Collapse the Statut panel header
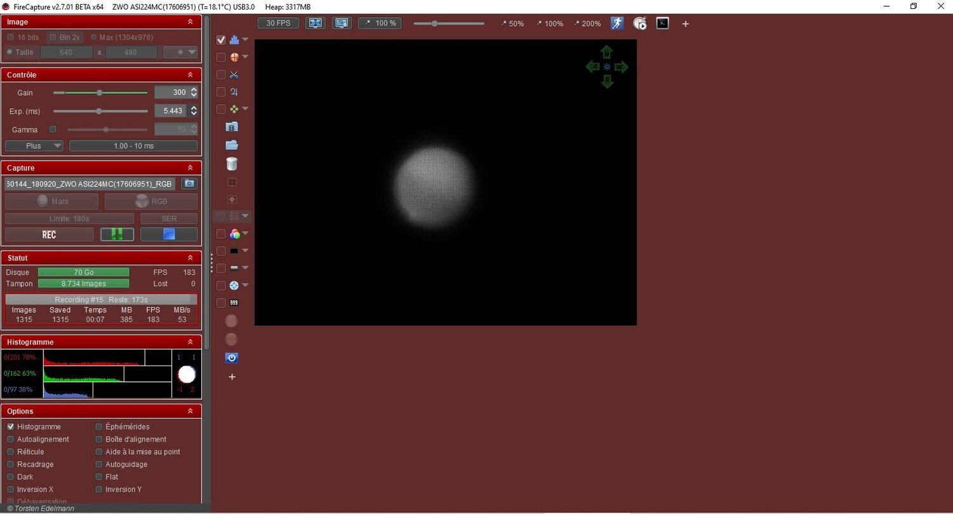Viewport: 953px width, 514px height. click(190, 258)
